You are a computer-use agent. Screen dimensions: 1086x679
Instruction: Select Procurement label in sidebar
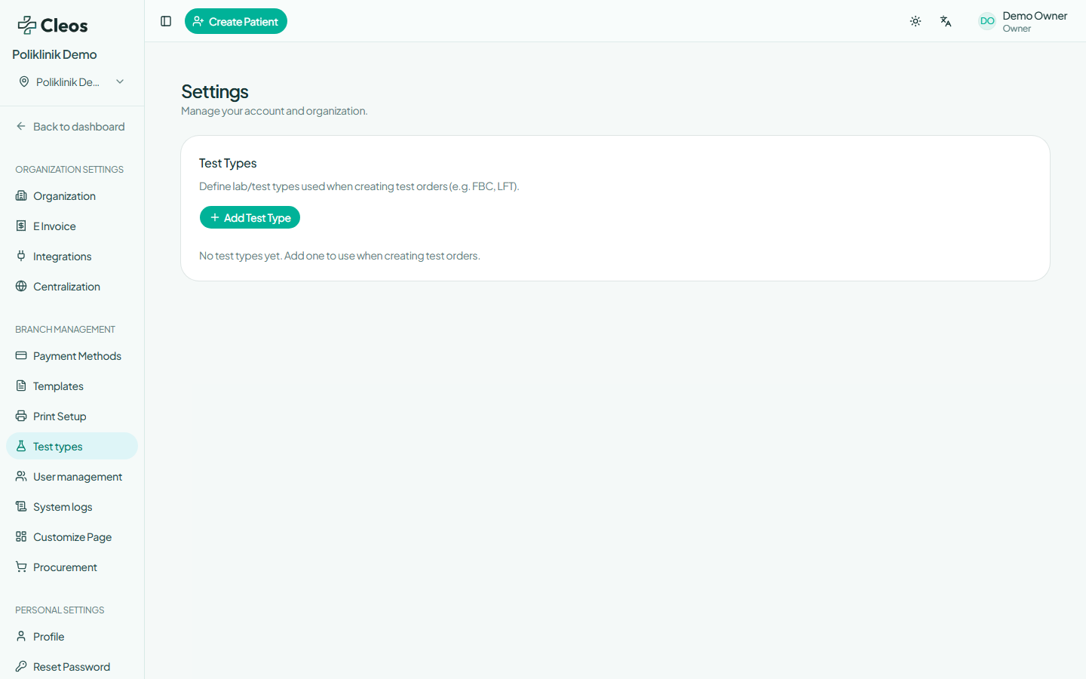(x=65, y=567)
